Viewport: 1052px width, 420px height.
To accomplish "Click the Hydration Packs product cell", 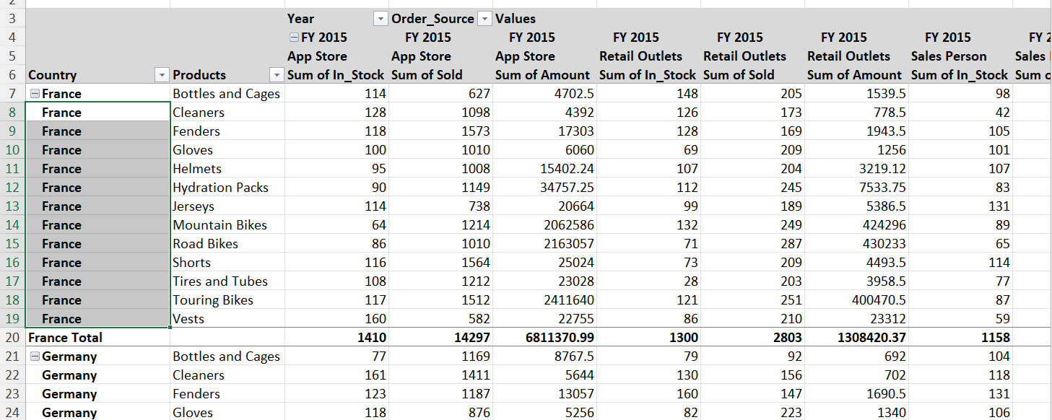I will click(221, 188).
